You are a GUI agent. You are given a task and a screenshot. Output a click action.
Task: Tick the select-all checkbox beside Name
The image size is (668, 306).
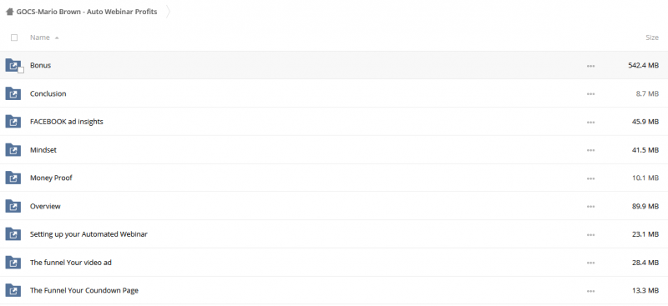click(14, 38)
